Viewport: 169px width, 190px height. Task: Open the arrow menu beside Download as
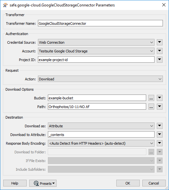(160, 126)
